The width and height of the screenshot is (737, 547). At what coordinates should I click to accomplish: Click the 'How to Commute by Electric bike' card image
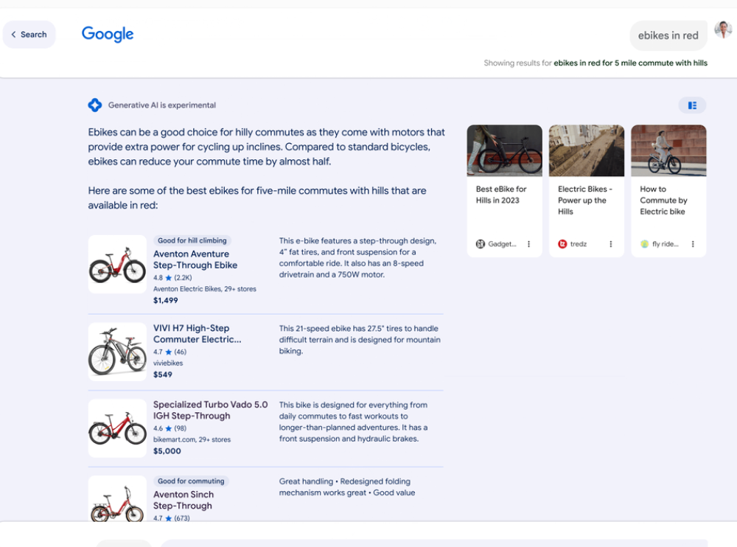coord(668,150)
